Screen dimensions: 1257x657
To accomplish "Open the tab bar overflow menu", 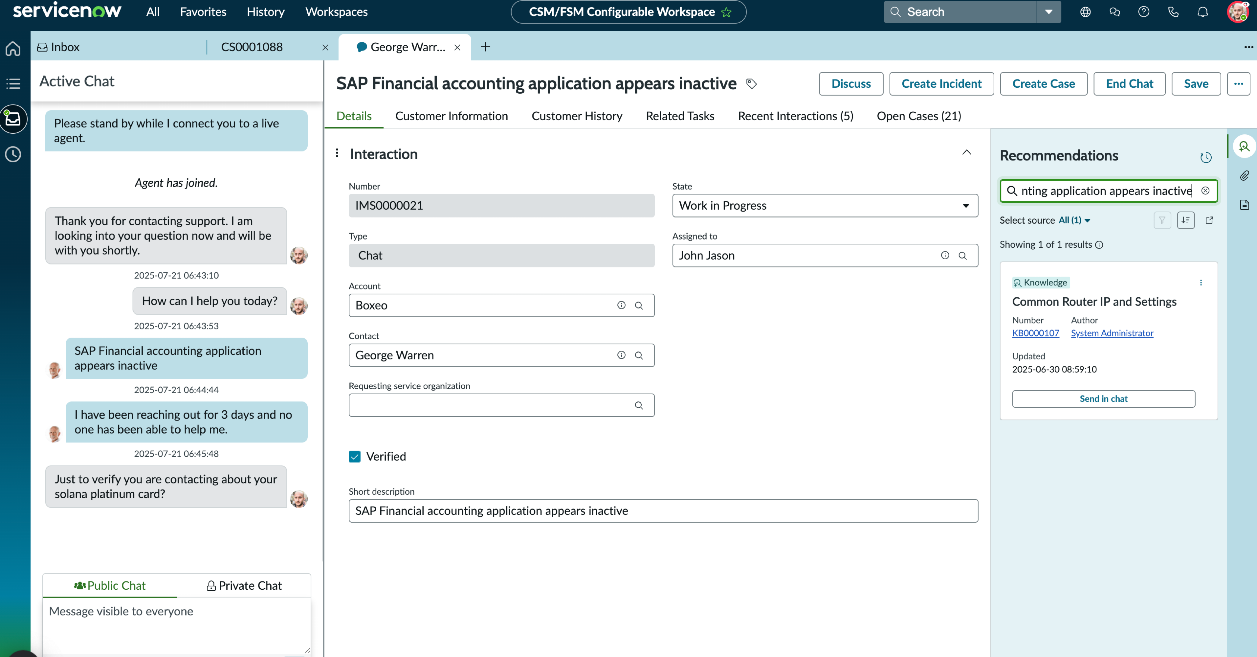I will 1248,47.
